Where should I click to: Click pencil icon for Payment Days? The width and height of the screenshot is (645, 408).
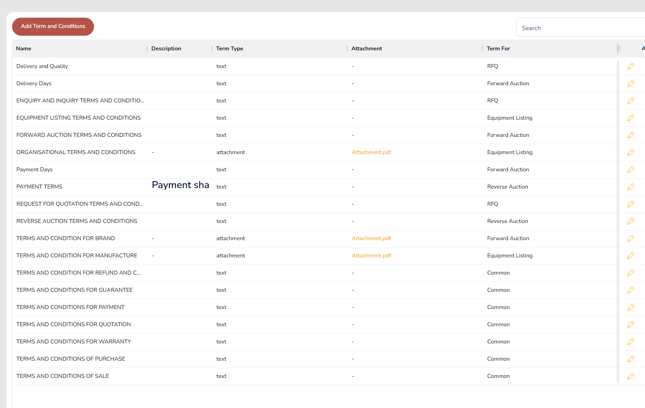630,170
